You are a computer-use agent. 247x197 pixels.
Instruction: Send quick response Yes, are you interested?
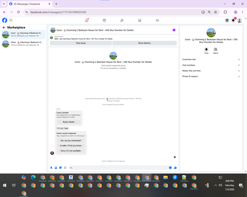click(x=71, y=140)
